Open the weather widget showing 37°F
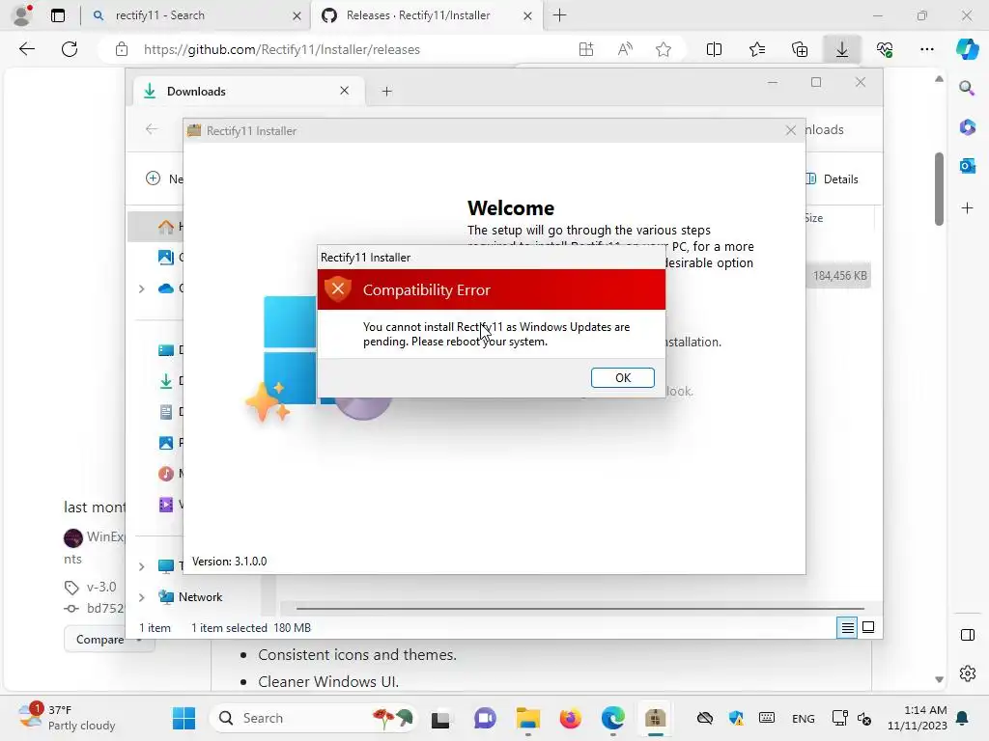This screenshot has width=989, height=741. (67, 718)
